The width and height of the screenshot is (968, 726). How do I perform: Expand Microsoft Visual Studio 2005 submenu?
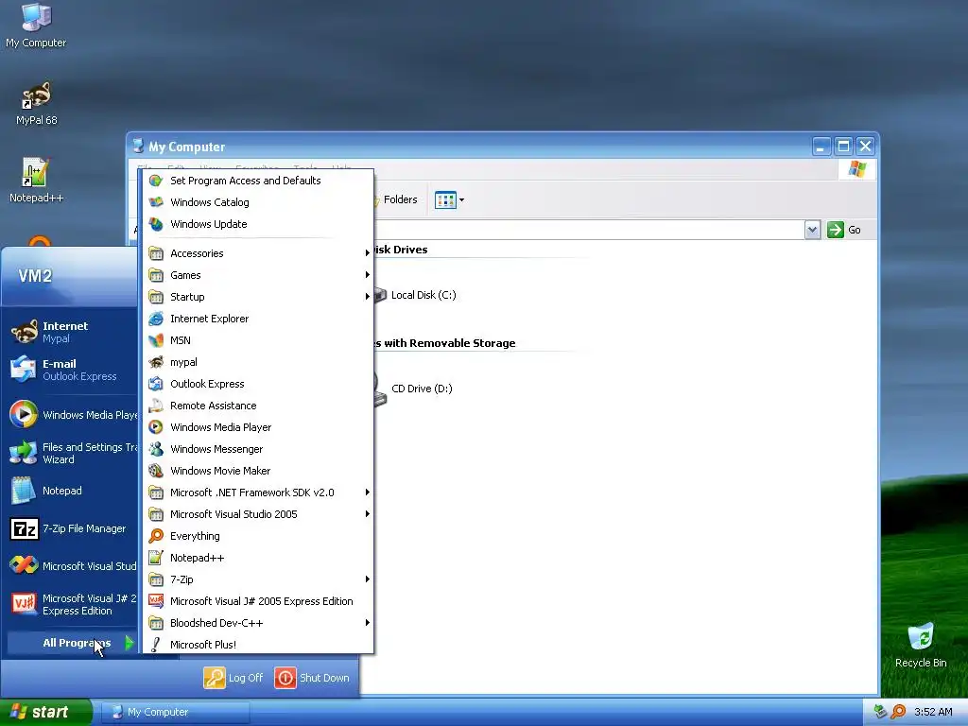tap(258, 514)
